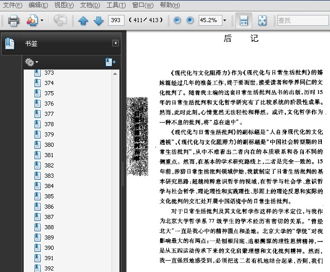This screenshot has width=330, height=272.
Task: Click the new bookmark icon in panel
Action: pos(110,62)
